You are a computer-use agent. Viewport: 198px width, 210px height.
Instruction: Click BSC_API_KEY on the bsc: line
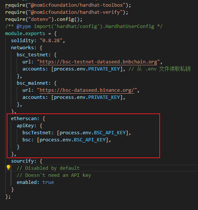coord(90,140)
